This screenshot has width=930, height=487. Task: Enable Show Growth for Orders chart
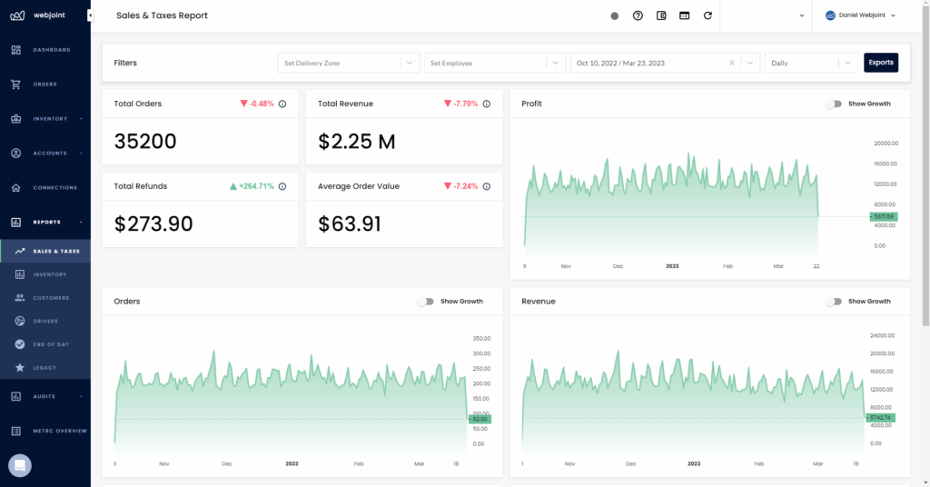425,302
